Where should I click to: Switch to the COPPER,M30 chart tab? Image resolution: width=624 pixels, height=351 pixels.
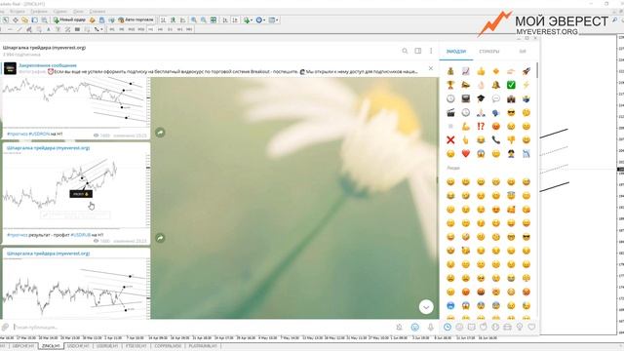click(x=168, y=346)
